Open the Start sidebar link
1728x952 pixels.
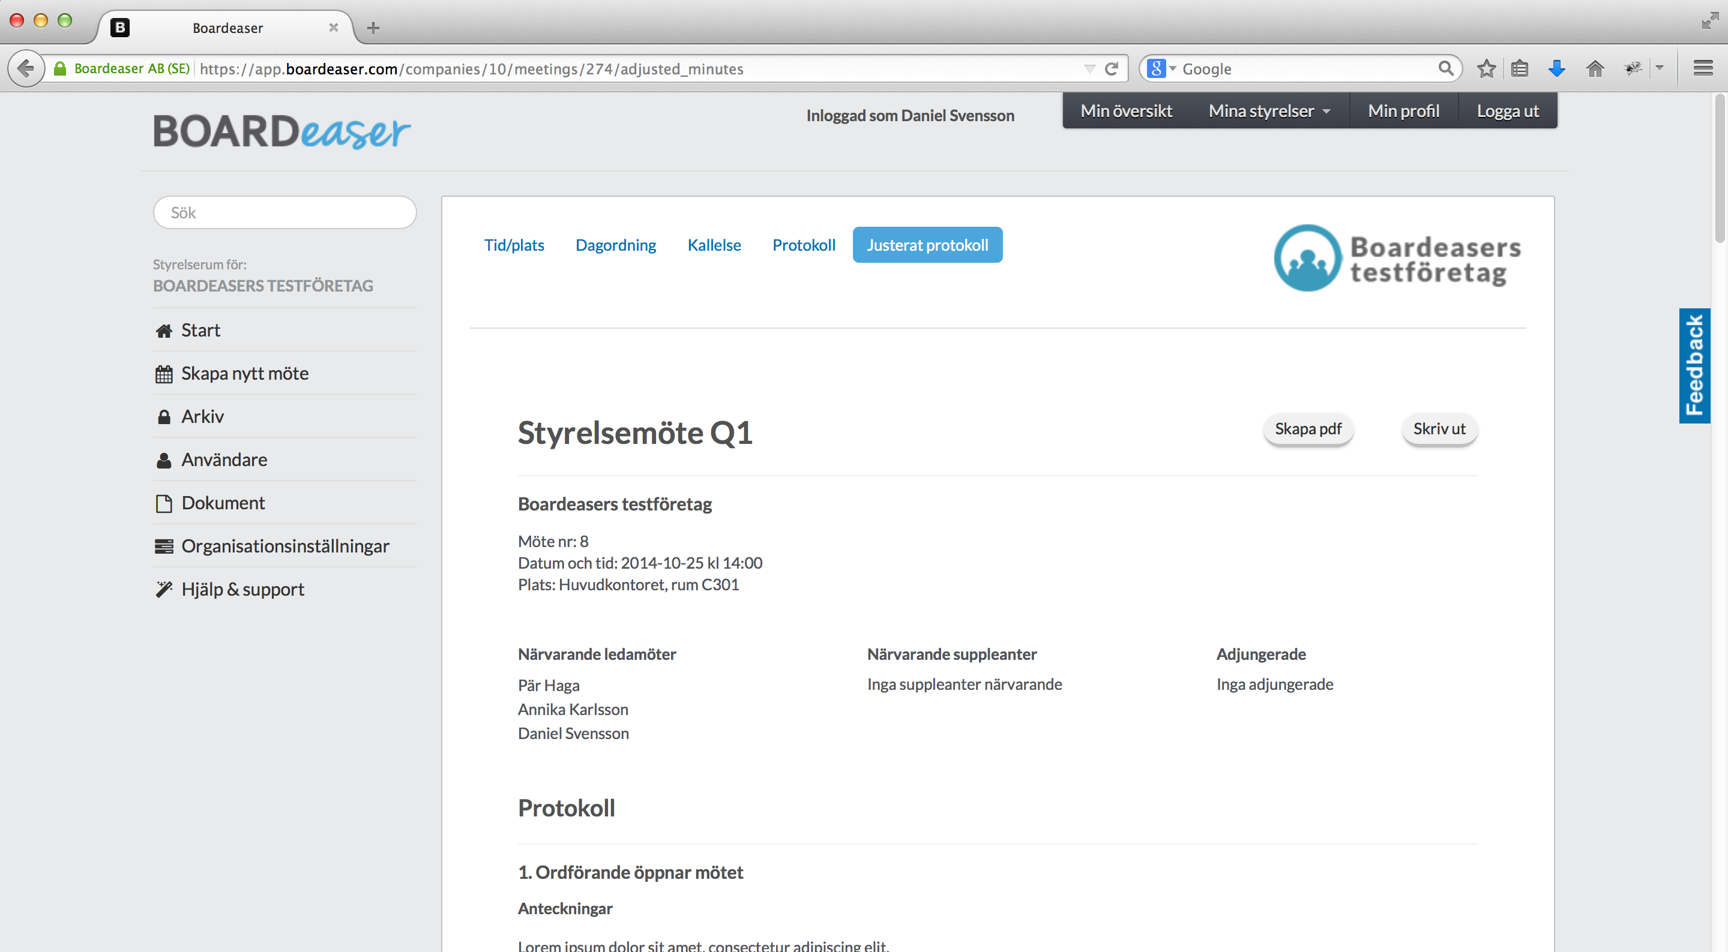click(x=200, y=331)
